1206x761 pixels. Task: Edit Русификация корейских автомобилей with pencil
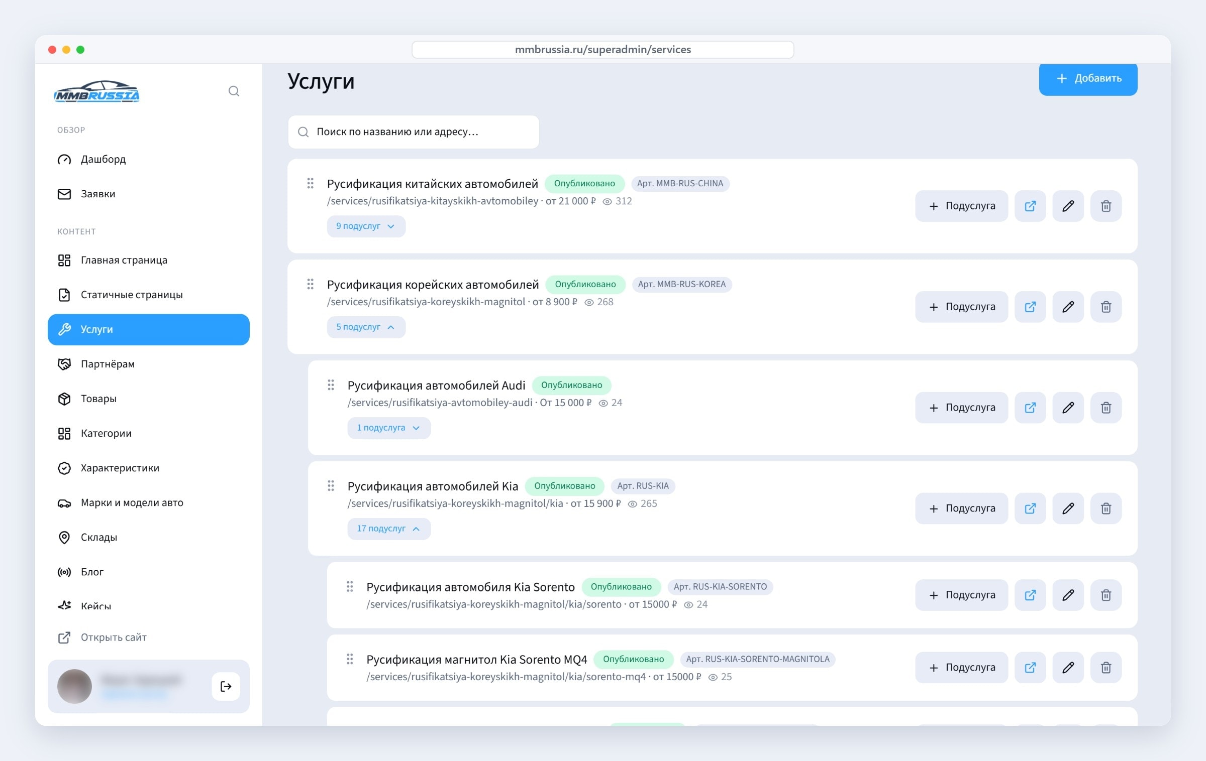1068,307
